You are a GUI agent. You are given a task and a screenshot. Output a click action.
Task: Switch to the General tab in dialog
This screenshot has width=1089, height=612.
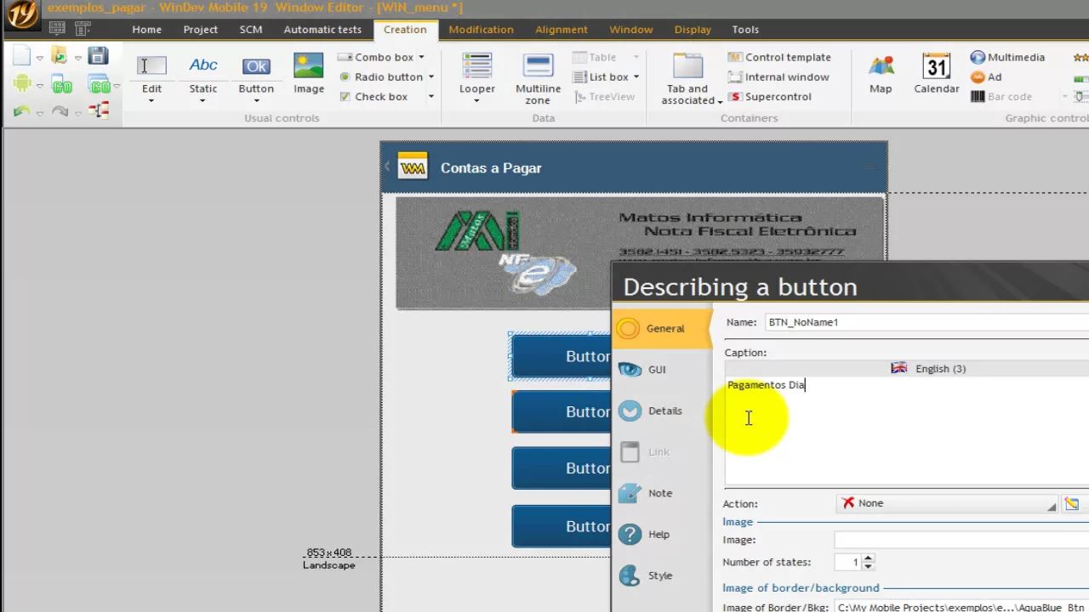663,328
